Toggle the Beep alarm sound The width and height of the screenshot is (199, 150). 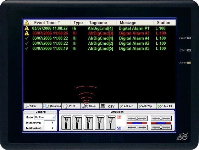click(90, 106)
